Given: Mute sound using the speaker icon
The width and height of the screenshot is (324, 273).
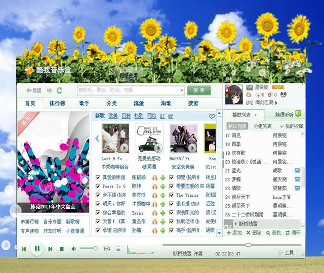Looking at the screenshot, I should click(73, 249).
